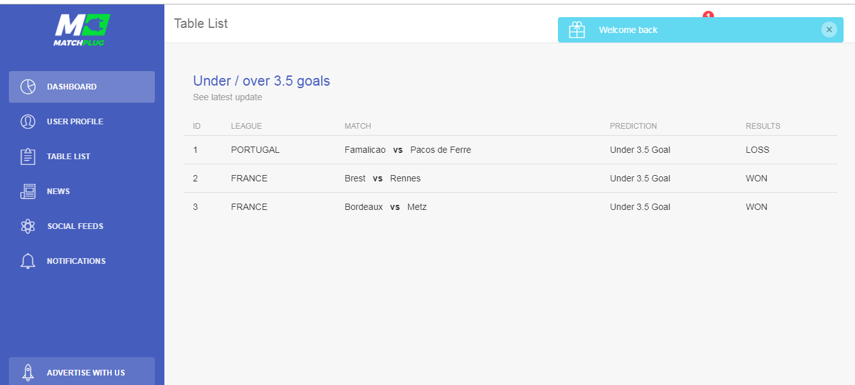Image resolution: width=855 pixels, height=385 pixels.
Task: Click the PREDICTION column header
Action: (x=633, y=126)
